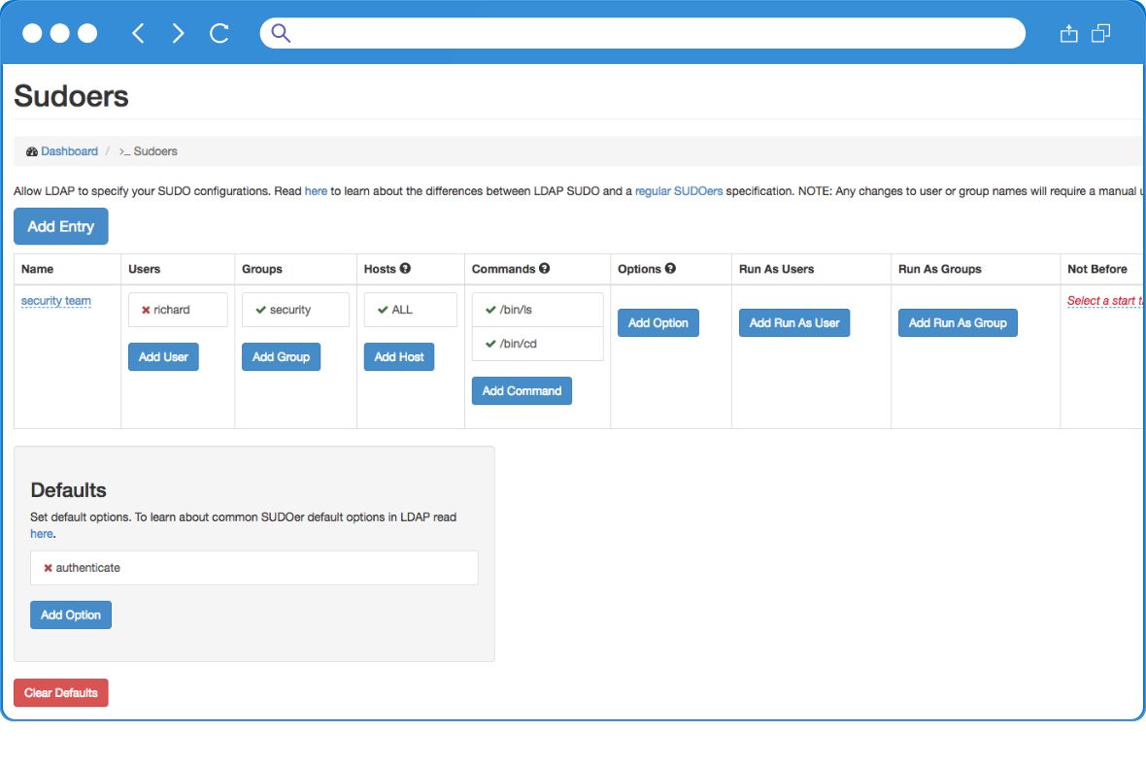1146x765 pixels.
Task: Open the browser share icon
Action: click(1068, 32)
